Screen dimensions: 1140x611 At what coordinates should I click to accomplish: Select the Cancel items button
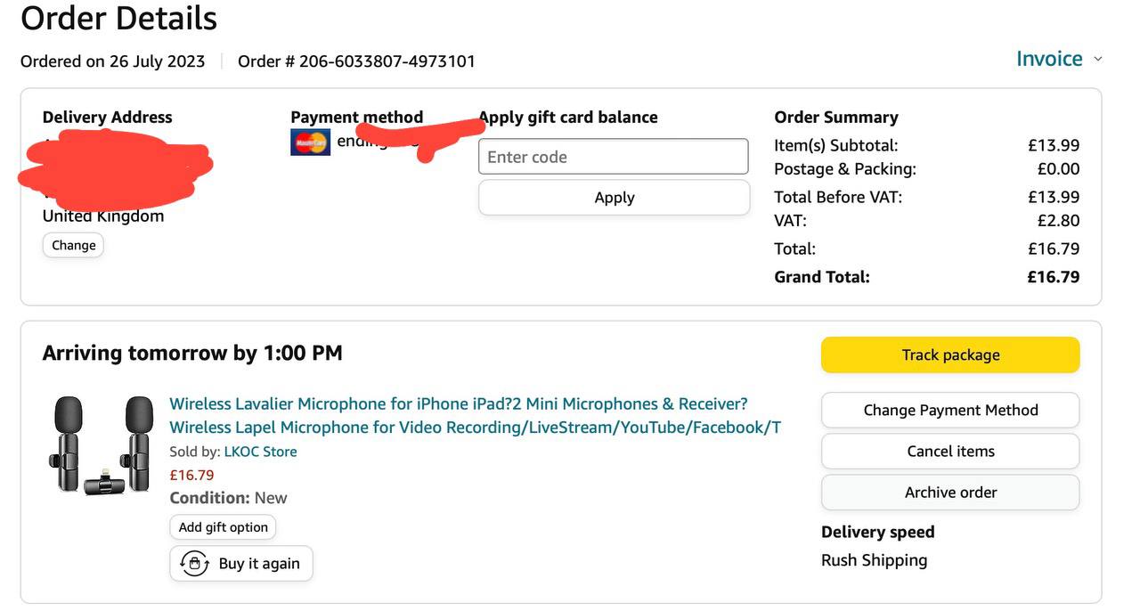pos(950,451)
